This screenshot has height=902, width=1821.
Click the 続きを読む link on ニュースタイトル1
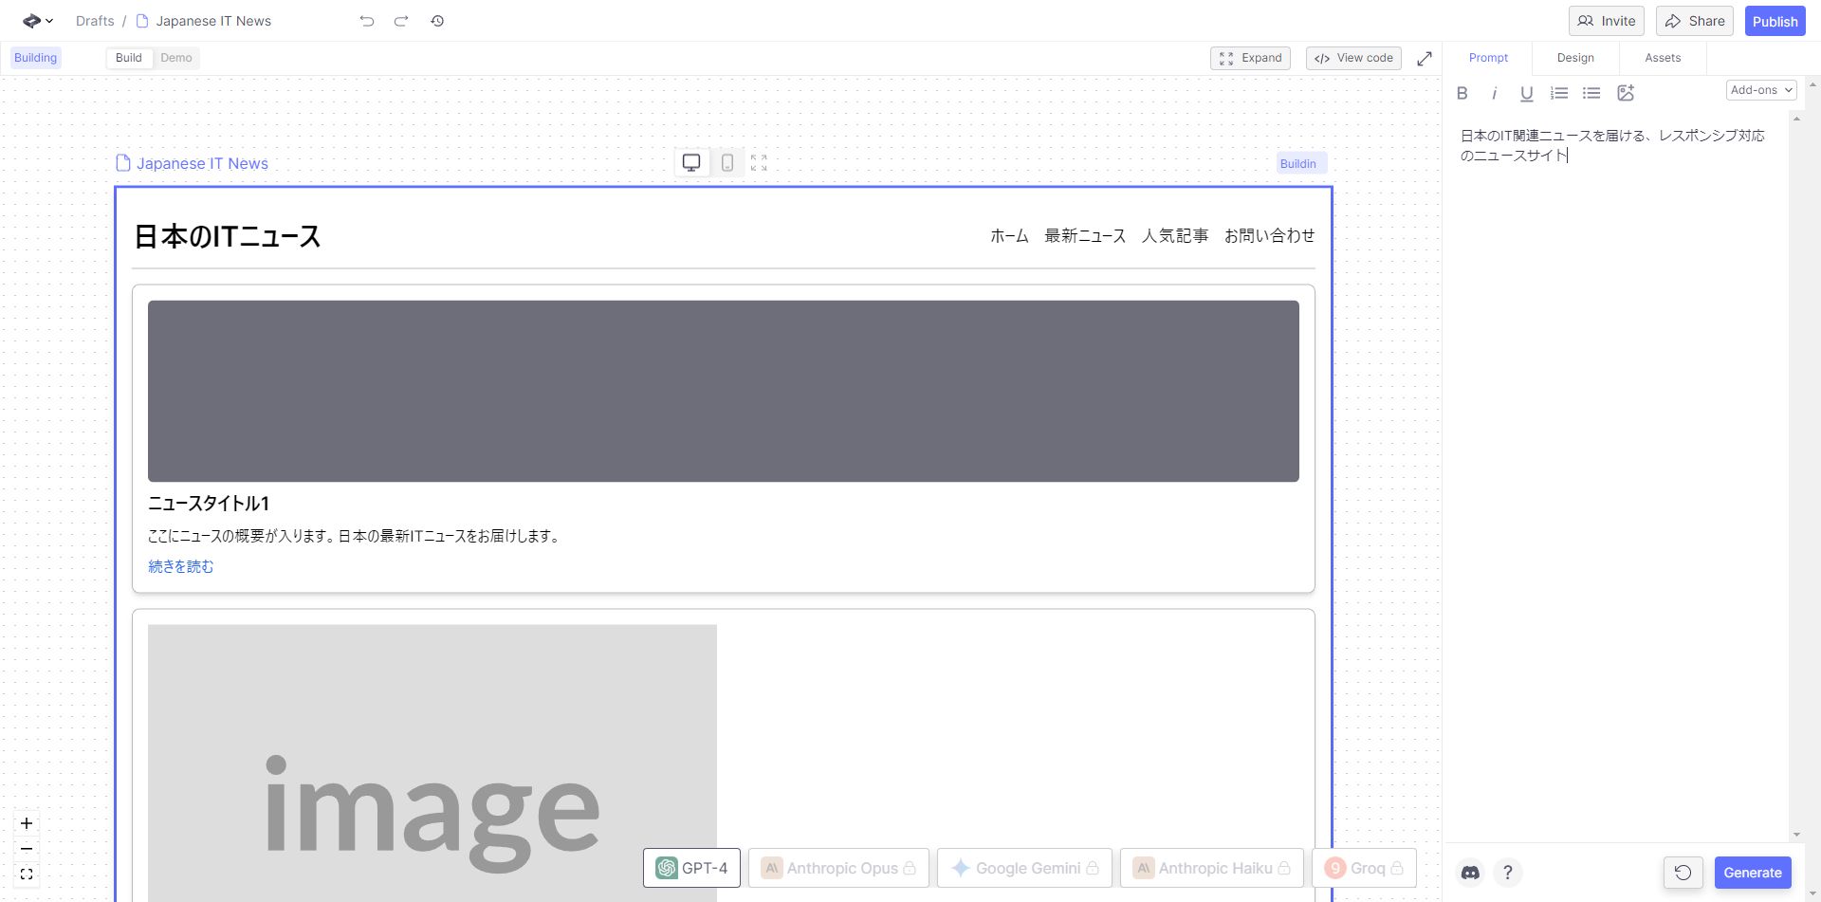click(x=180, y=565)
